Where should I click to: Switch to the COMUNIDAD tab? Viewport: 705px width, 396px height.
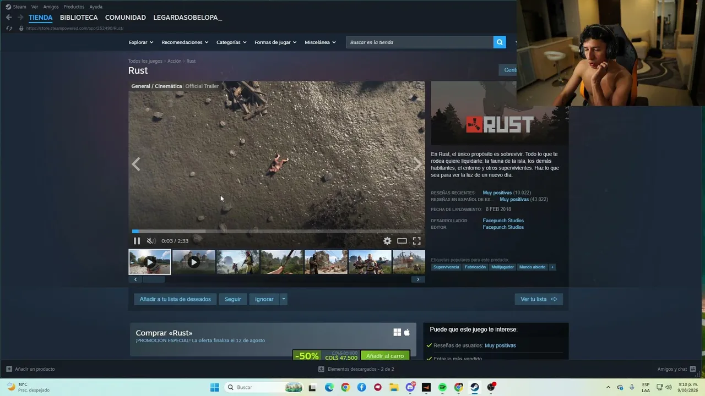pyautogui.click(x=126, y=18)
